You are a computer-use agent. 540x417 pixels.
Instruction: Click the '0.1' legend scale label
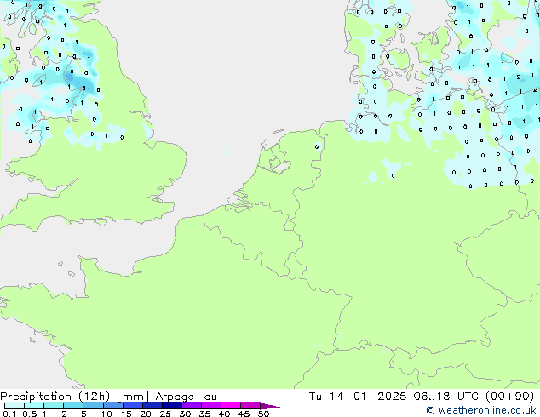tap(9, 414)
